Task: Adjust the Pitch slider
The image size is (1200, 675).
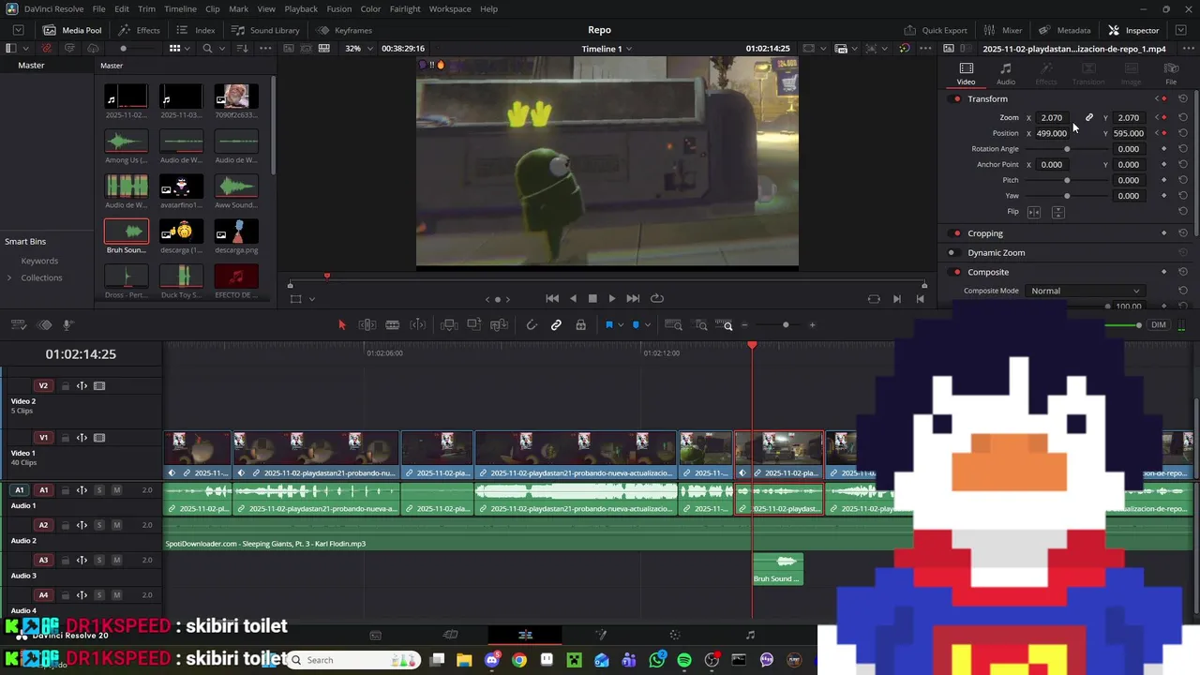Action: [x=1067, y=180]
